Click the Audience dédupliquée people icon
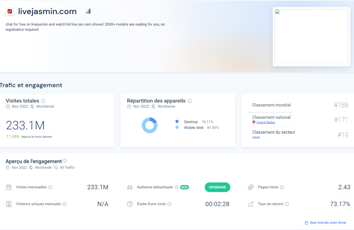 [x=129, y=187]
